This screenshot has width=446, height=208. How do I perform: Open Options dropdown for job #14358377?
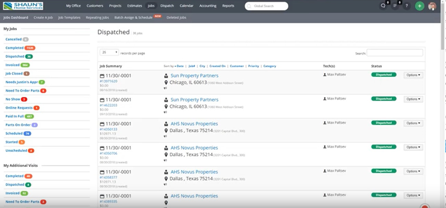tap(413, 171)
